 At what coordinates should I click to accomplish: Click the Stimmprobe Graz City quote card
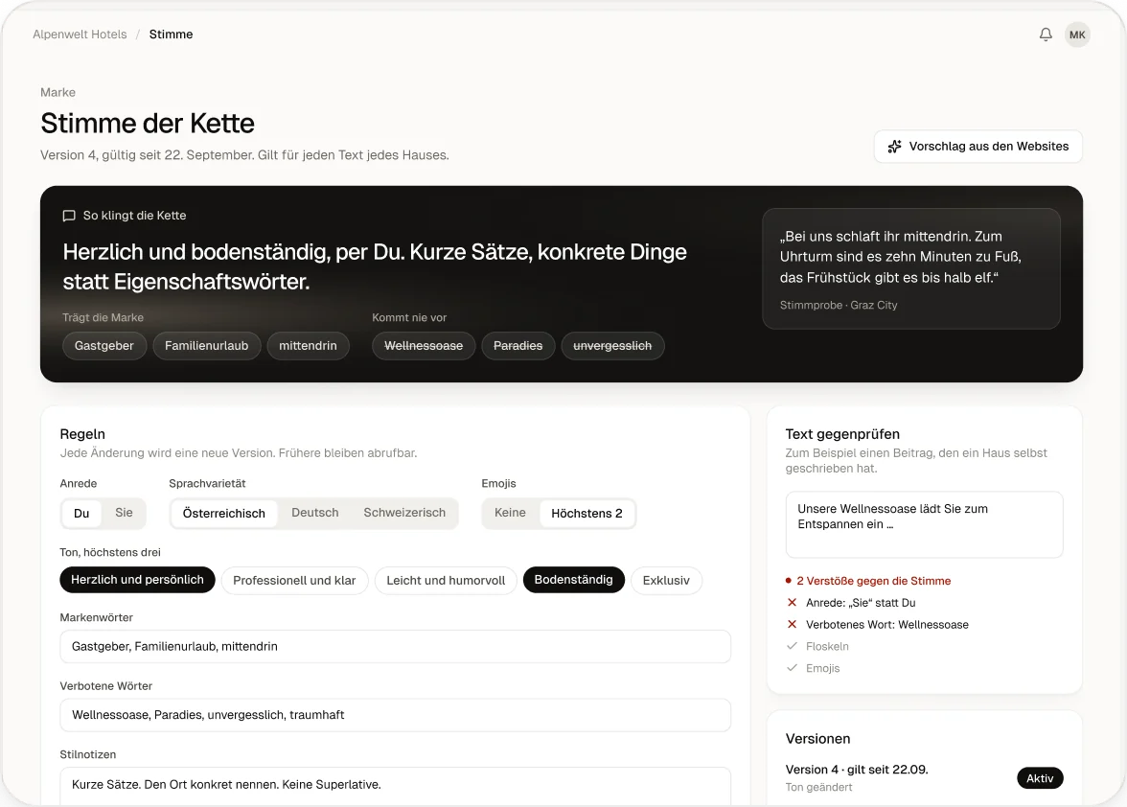pyautogui.click(x=911, y=268)
